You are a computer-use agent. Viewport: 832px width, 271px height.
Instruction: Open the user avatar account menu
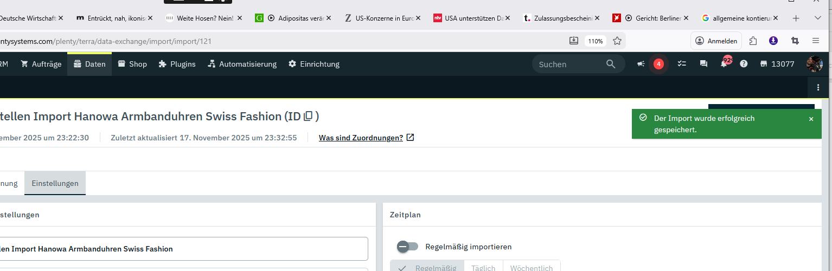(x=814, y=64)
